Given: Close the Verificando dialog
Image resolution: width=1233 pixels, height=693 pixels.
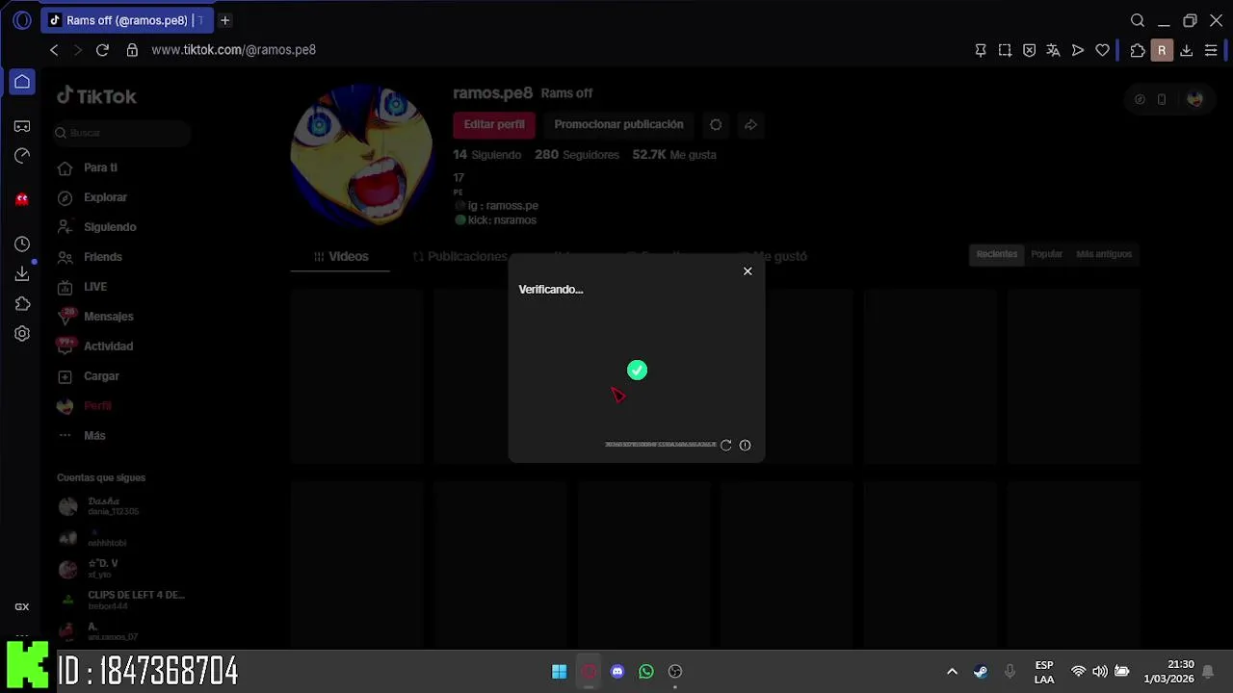Looking at the screenshot, I should click(x=748, y=271).
